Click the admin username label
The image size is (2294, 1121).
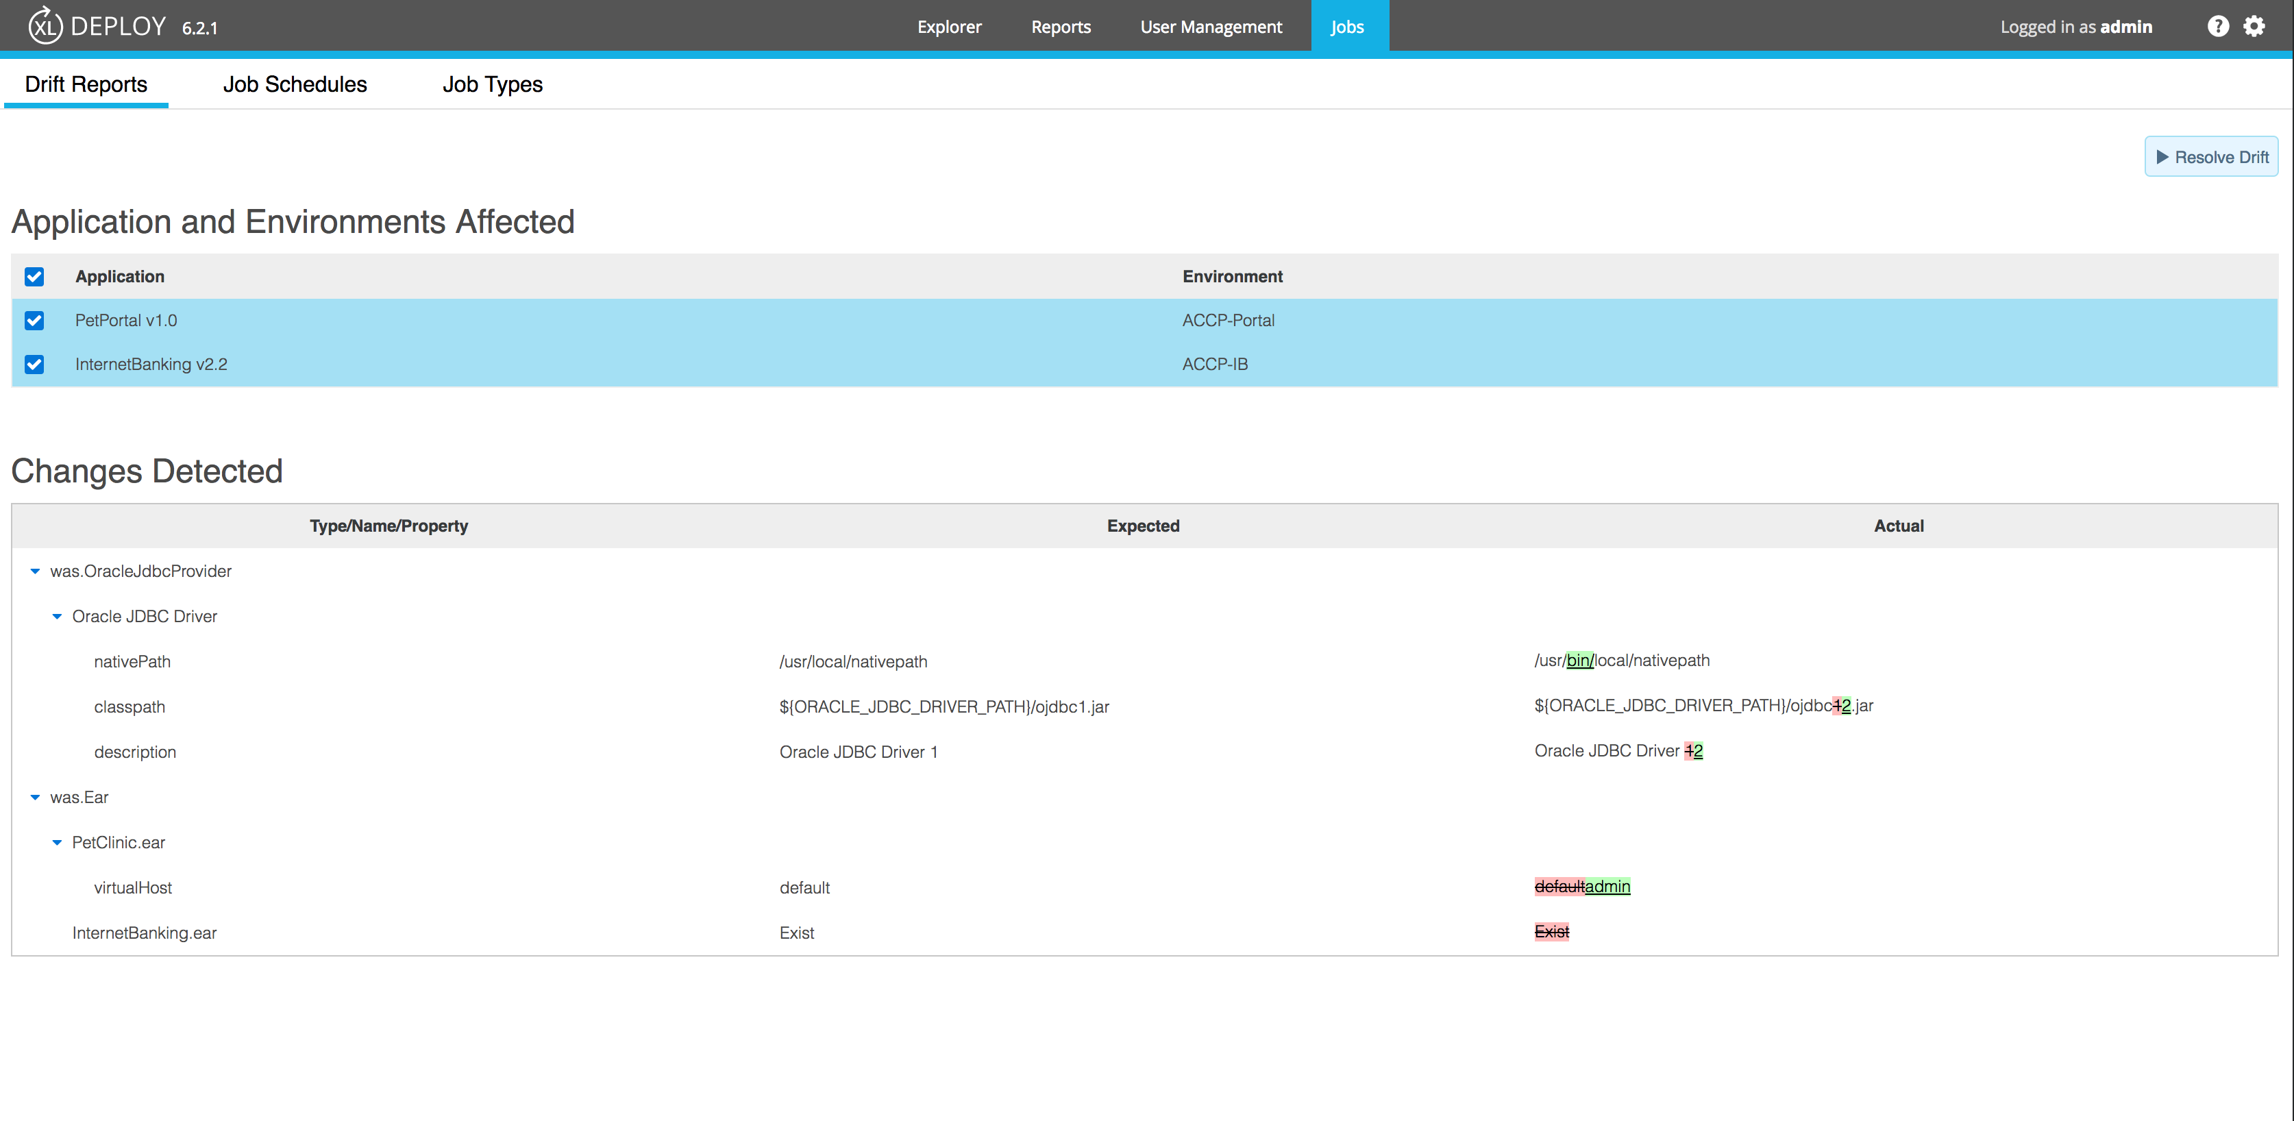[2125, 27]
